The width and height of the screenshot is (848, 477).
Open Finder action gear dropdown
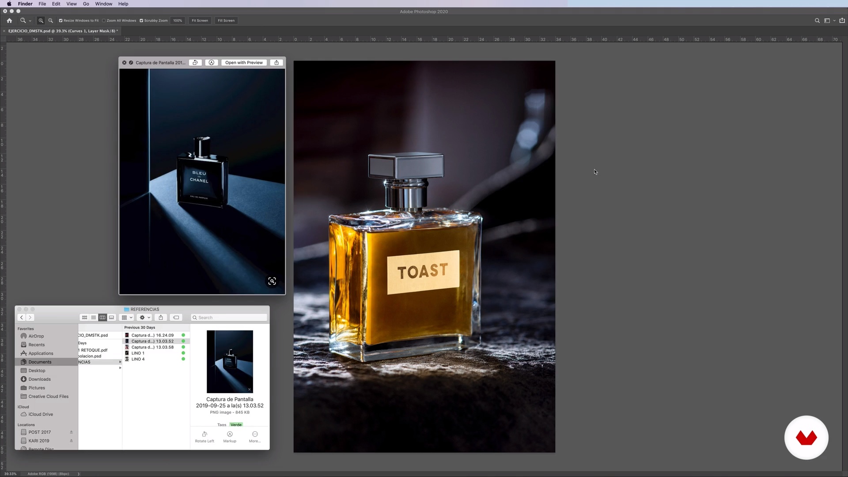tap(144, 318)
